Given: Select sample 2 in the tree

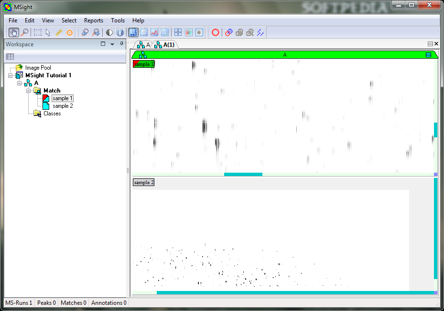Looking at the screenshot, I should pyautogui.click(x=63, y=106).
